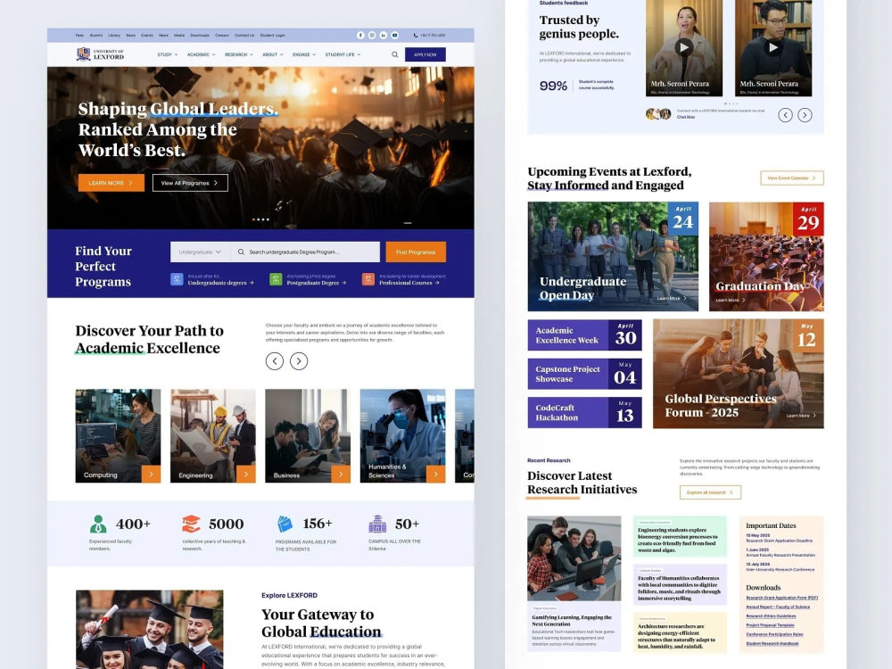Play the left Mrh. Seroni Perara video

684,47
